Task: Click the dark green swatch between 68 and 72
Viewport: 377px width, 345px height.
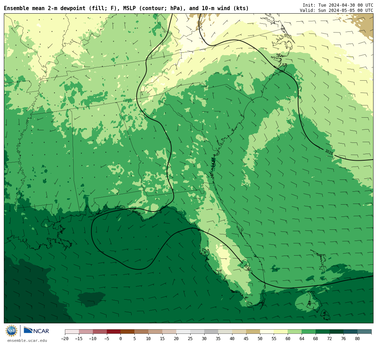Action: pos(323,332)
